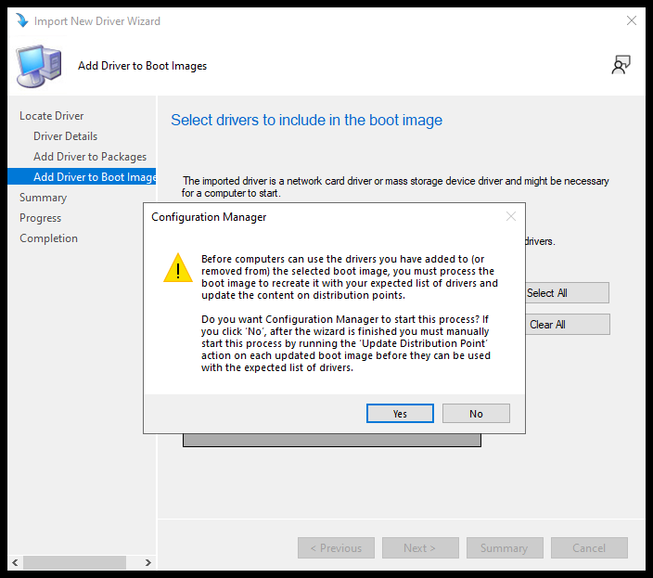This screenshot has width=653, height=578.
Task: Click the feedback person icon at top right
Action: click(x=621, y=65)
